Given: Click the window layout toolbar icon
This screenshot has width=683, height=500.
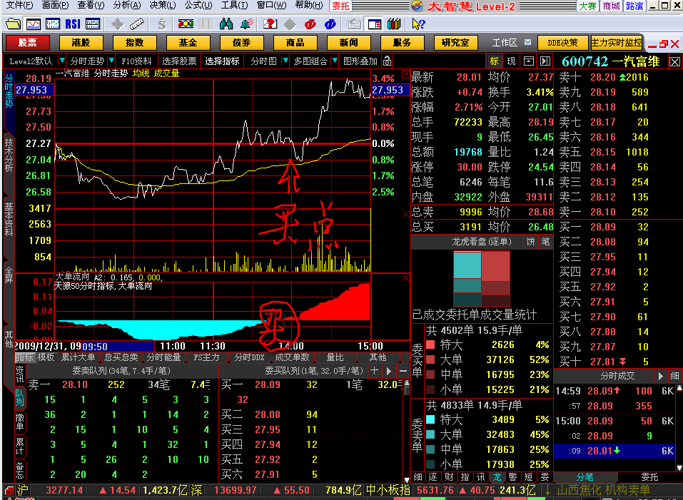Looking at the screenshot, I should (x=375, y=24).
